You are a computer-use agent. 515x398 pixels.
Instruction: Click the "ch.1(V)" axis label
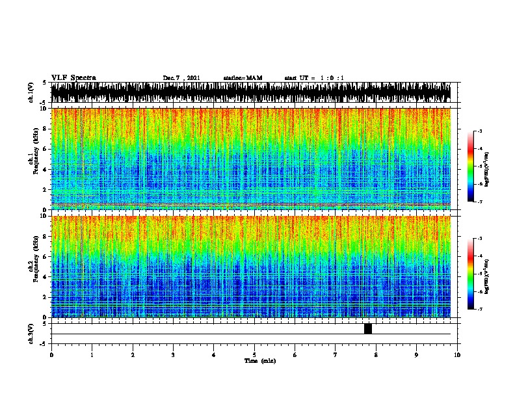tap(31, 92)
